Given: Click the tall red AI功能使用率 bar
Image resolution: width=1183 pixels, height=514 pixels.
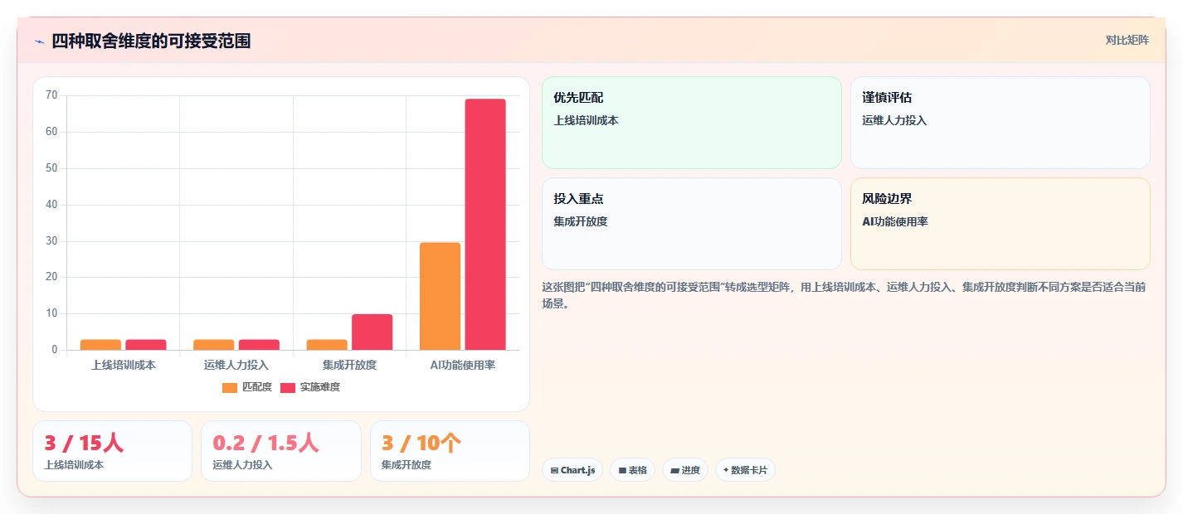Looking at the screenshot, I should click(x=485, y=225).
